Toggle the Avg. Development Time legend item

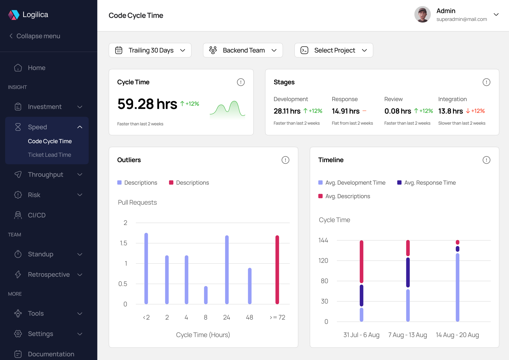[352, 183]
